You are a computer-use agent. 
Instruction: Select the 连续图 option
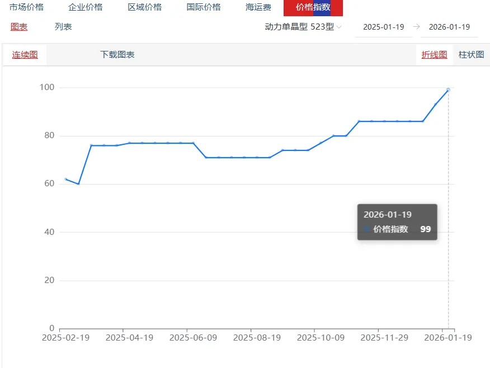pos(25,55)
